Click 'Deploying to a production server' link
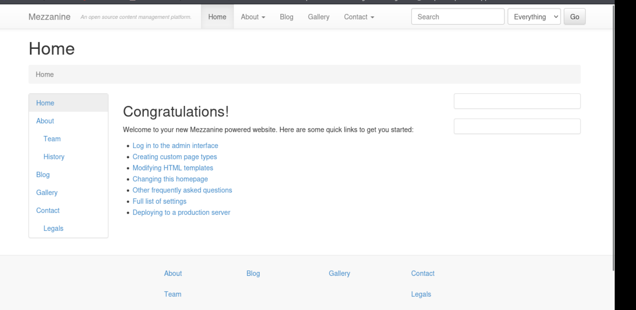The width and height of the screenshot is (636, 310). pyautogui.click(x=181, y=212)
